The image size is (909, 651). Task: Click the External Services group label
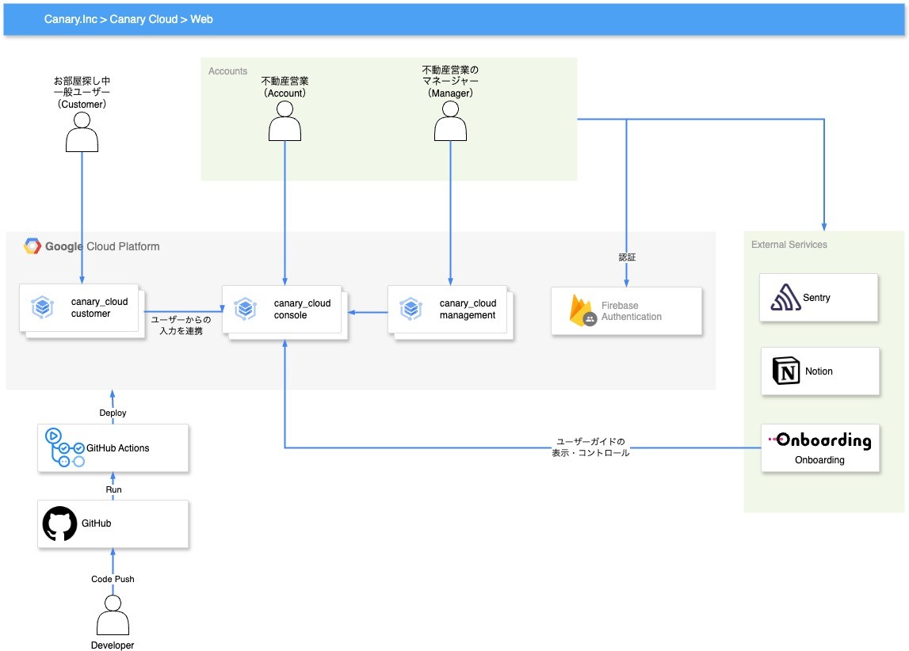click(789, 245)
